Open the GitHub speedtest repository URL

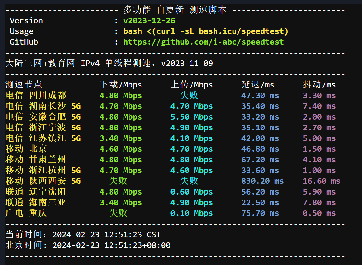coord(204,42)
